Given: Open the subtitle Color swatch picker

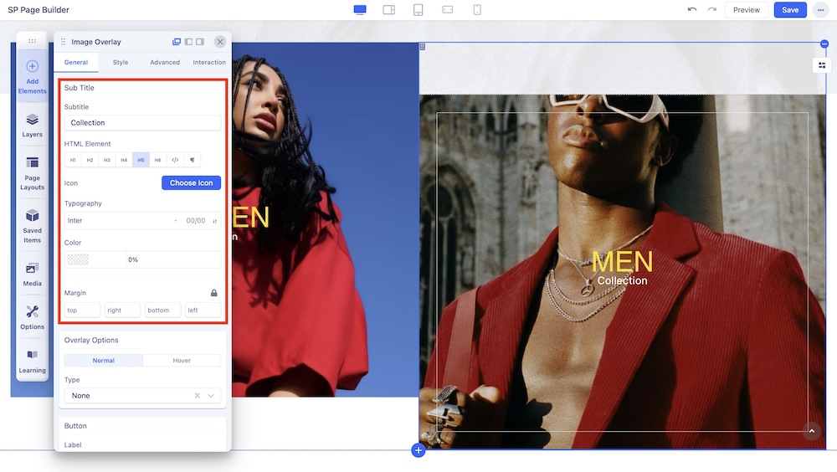Looking at the screenshot, I should pos(78,260).
